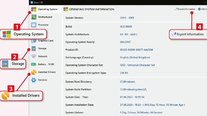The height and width of the screenshot is (116, 207).
Task: Click the Motherboard circuit board icon
Action: click(x=34, y=17)
